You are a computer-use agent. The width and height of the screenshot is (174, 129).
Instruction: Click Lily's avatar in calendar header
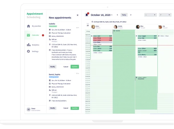pos(160,27)
